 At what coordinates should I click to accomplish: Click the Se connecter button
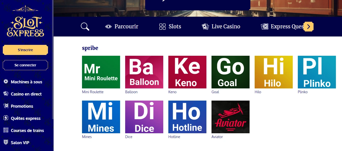pos(25,65)
